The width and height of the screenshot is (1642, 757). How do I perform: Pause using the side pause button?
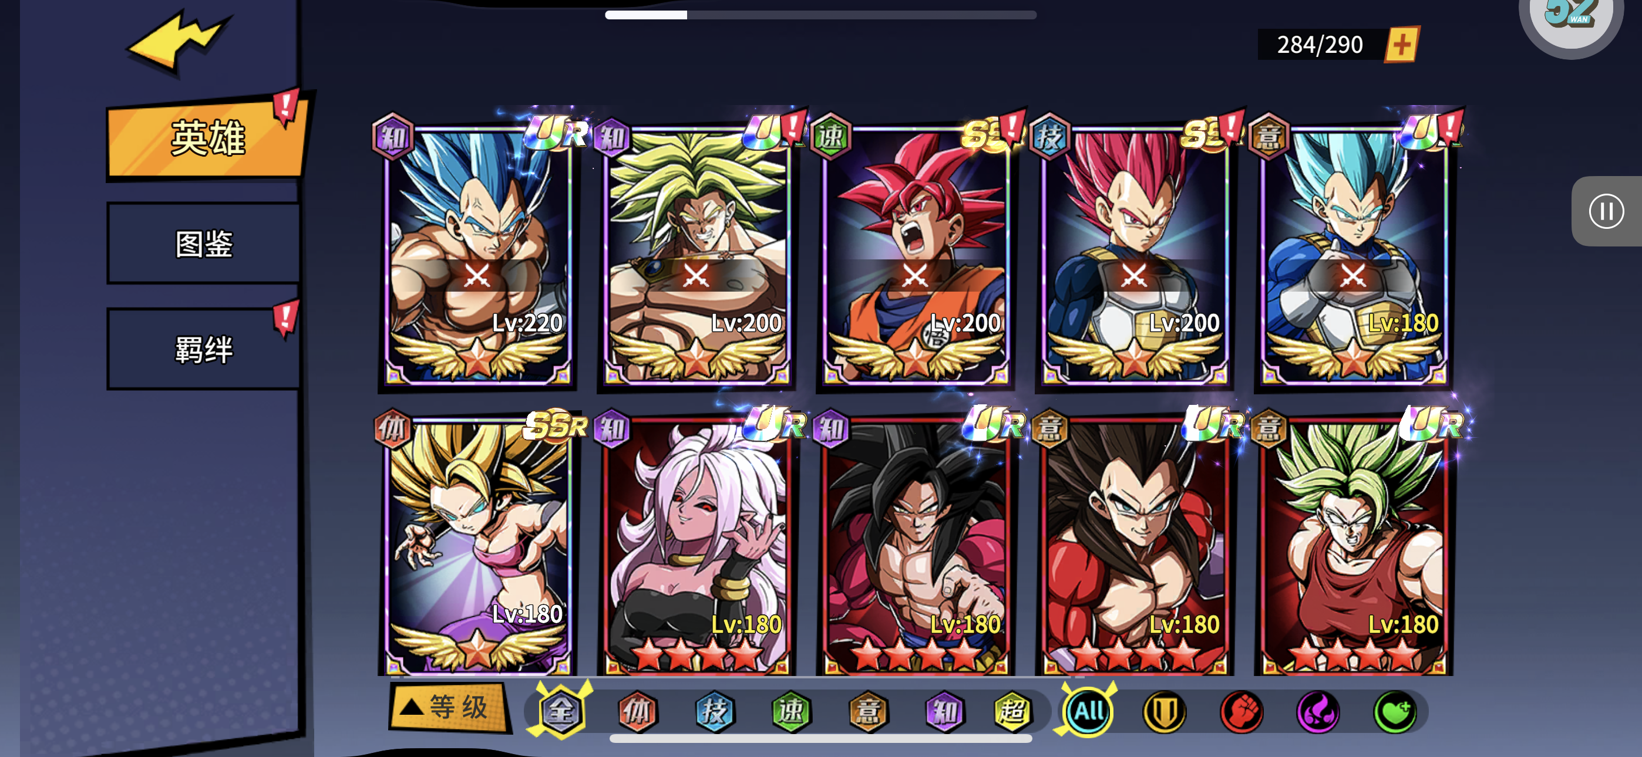click(1605, 211)
